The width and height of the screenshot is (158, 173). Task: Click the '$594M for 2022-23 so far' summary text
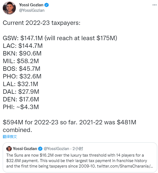[40, 122]
